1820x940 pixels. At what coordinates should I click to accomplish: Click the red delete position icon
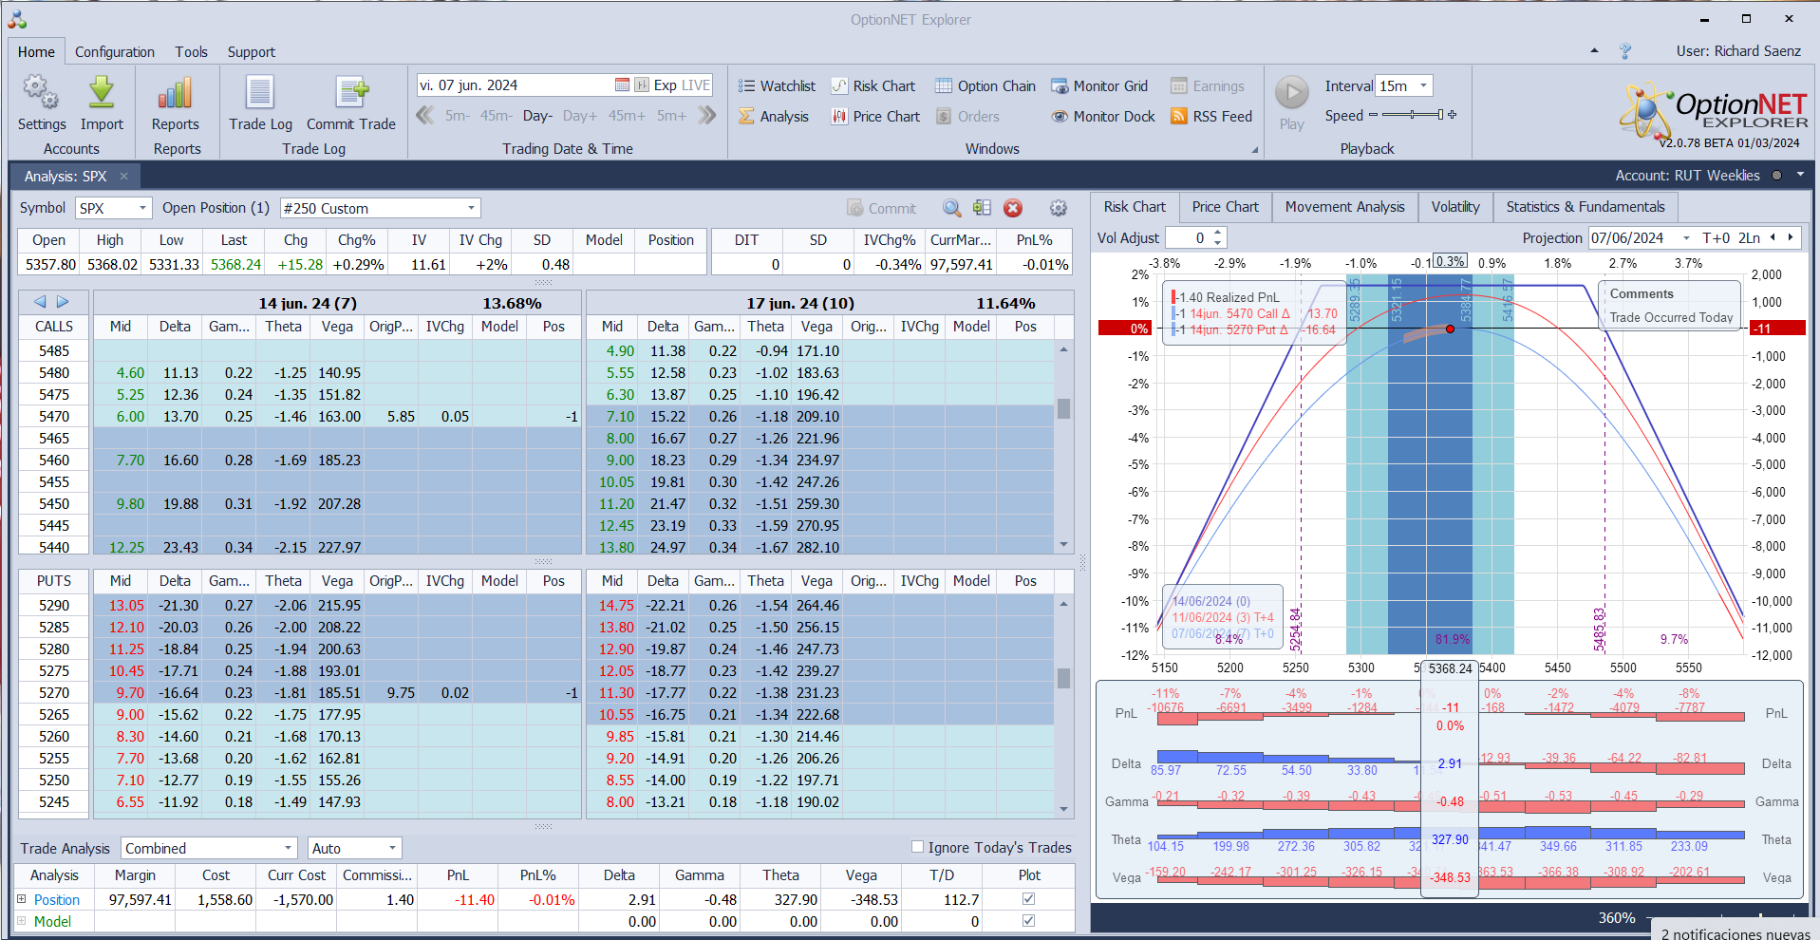click(x=1013, y=208)
